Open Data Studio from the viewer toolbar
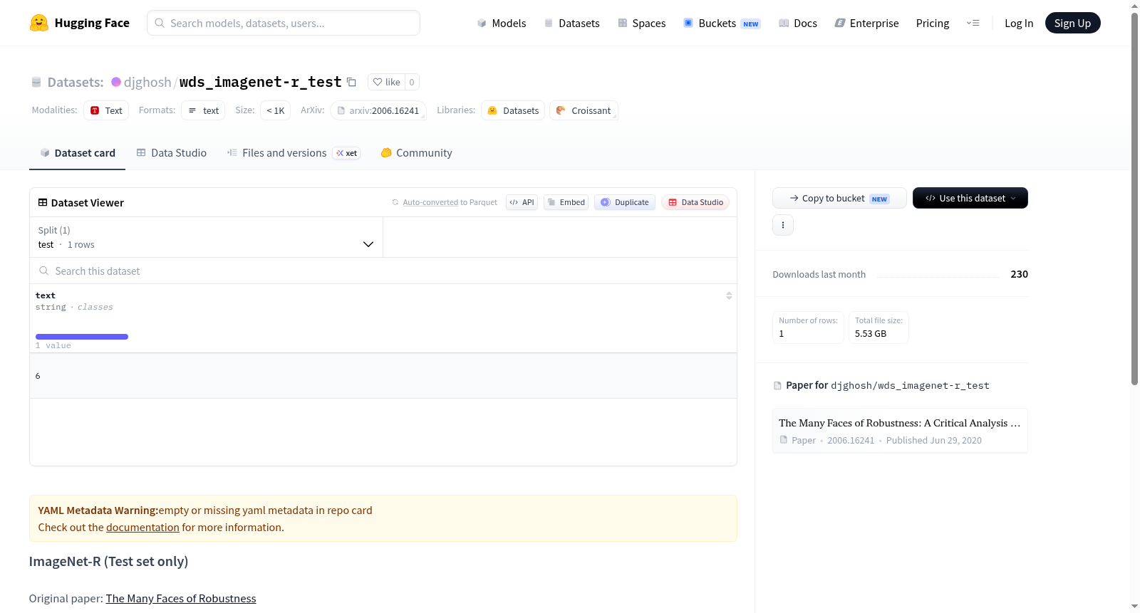1140x613 pixels. click(x=695, y=202)
